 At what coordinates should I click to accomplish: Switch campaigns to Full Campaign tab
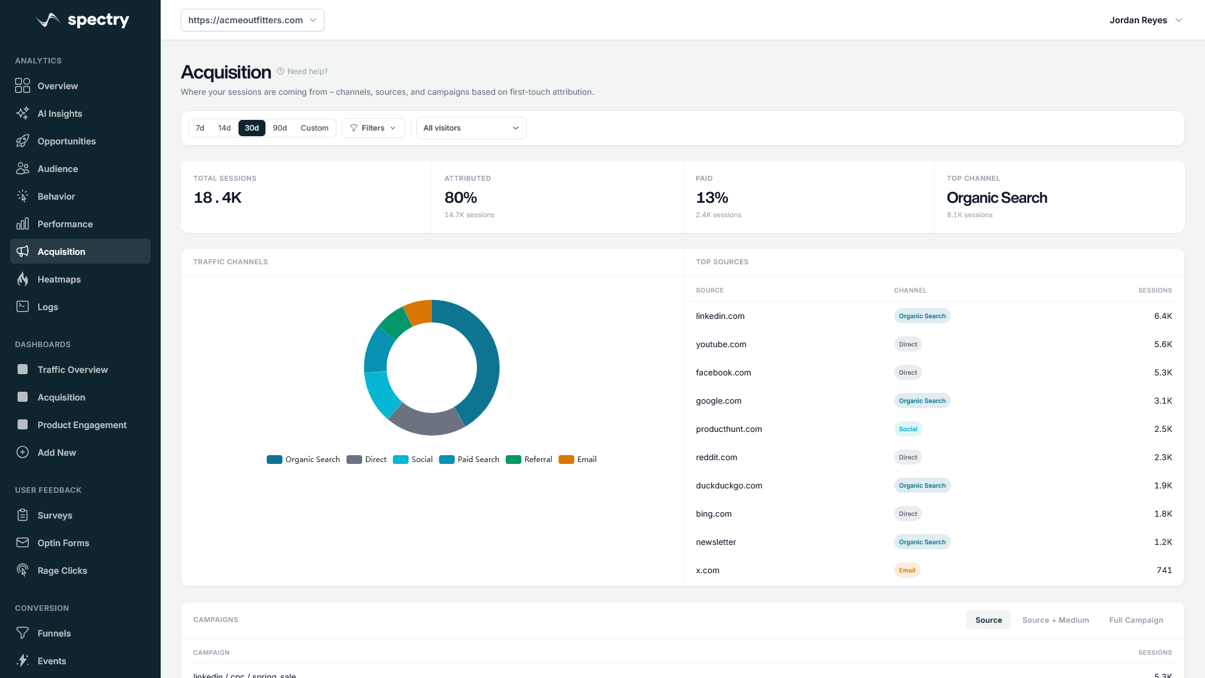click(1136, 620)
